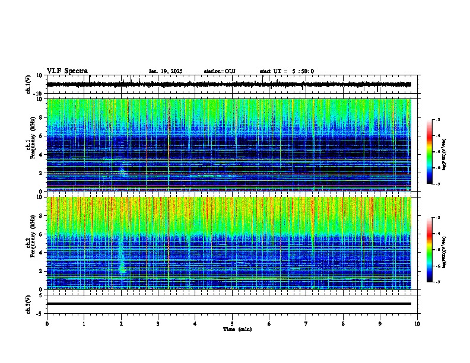The image size is (470, 363).
Task: Click the ch.3 flat black trace line
Action: (228, 304)
